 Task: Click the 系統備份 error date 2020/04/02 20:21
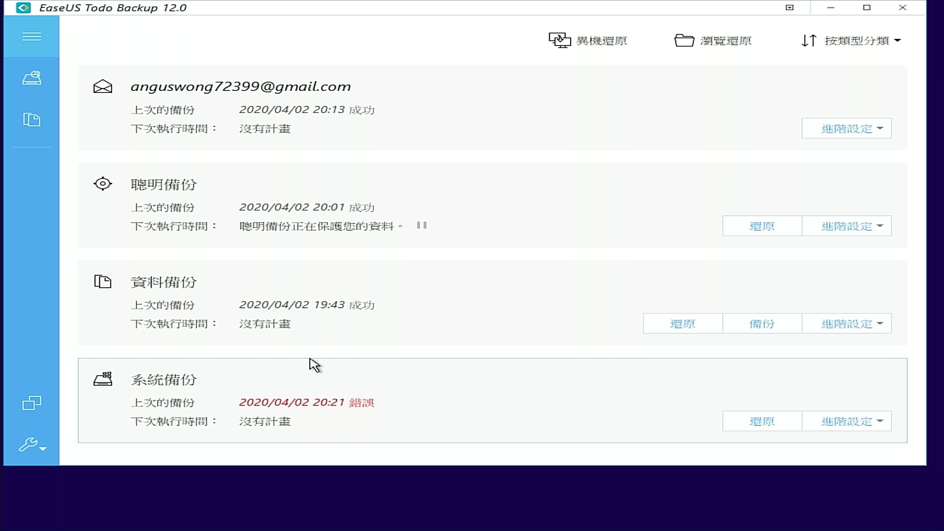[292, 402]
